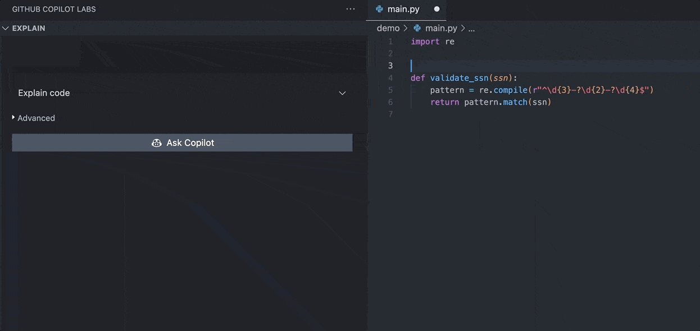Click main.py in the breadcrumb path

pos(441,28)
